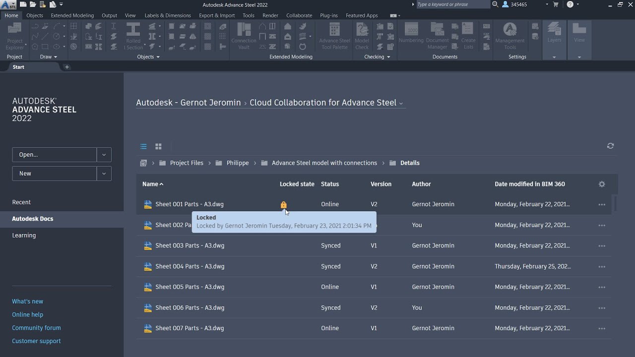635x357 pixels.
Task: Open Sheet 006 Parts - A3.dwg
Action: tap(190, 308)
